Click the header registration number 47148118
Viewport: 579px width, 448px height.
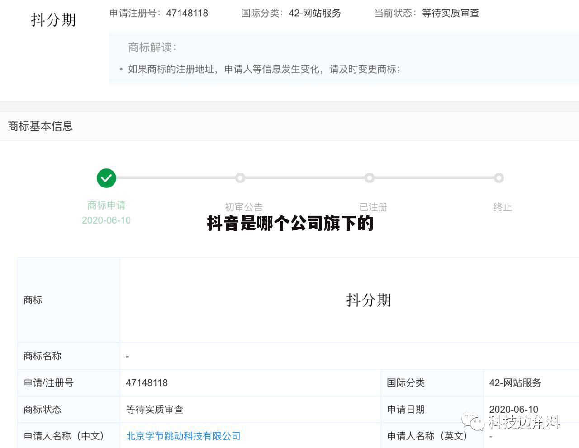(x=187, y=13)
